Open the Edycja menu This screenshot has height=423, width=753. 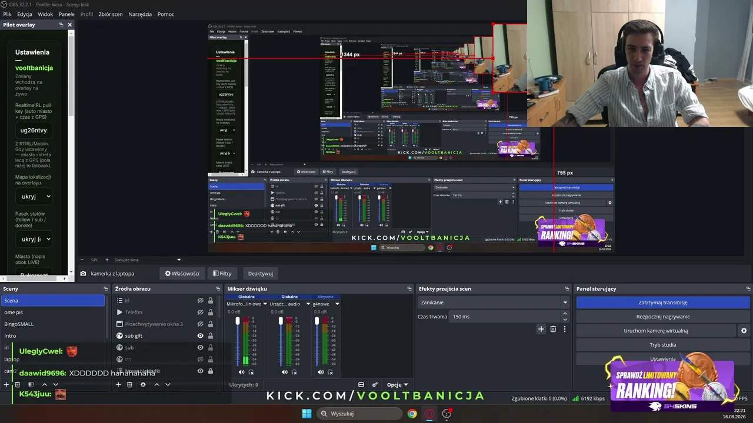[25, 14]
